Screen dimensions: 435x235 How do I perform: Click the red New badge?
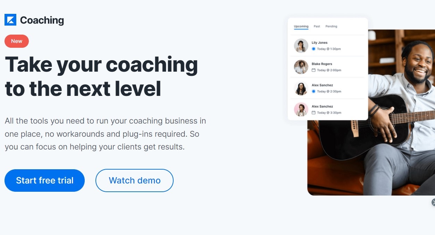click(17, 41)
